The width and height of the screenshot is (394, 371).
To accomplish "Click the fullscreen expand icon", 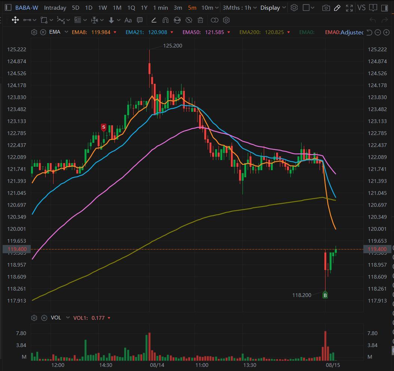I will click(x=349, y=8).
